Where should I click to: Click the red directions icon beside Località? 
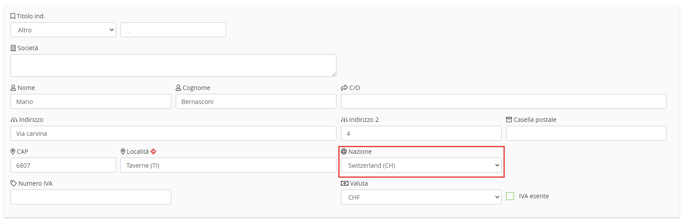153,152
